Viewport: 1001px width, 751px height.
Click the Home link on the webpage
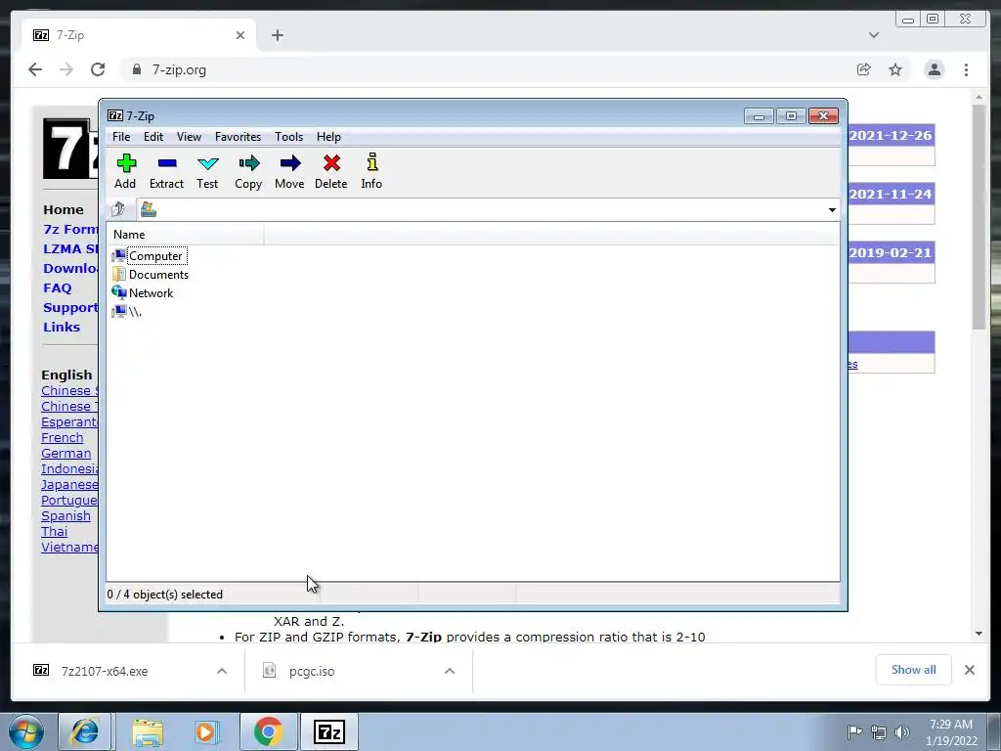(x=64, y=209)
